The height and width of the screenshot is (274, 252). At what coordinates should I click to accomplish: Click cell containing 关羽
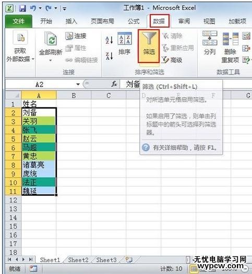pos(39,121)
